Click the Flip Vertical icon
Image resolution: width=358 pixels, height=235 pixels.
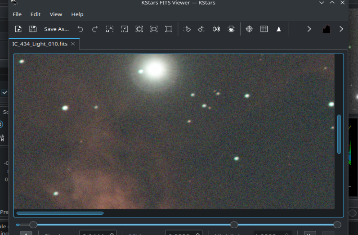click(231, 29)
